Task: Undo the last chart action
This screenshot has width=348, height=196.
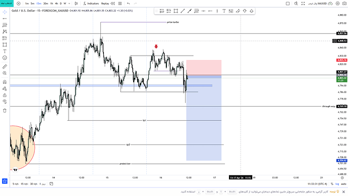Action: (x=128, y=4)
